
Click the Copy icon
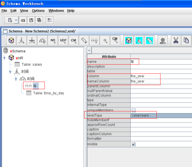pos(186,40)
